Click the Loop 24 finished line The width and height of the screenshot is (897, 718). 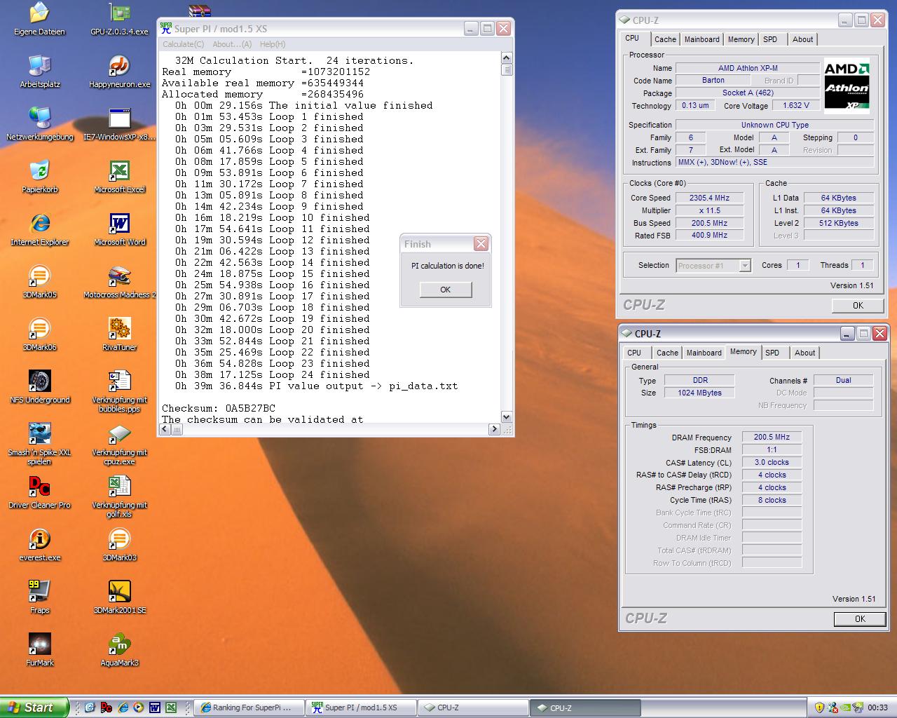coord(273,374)
